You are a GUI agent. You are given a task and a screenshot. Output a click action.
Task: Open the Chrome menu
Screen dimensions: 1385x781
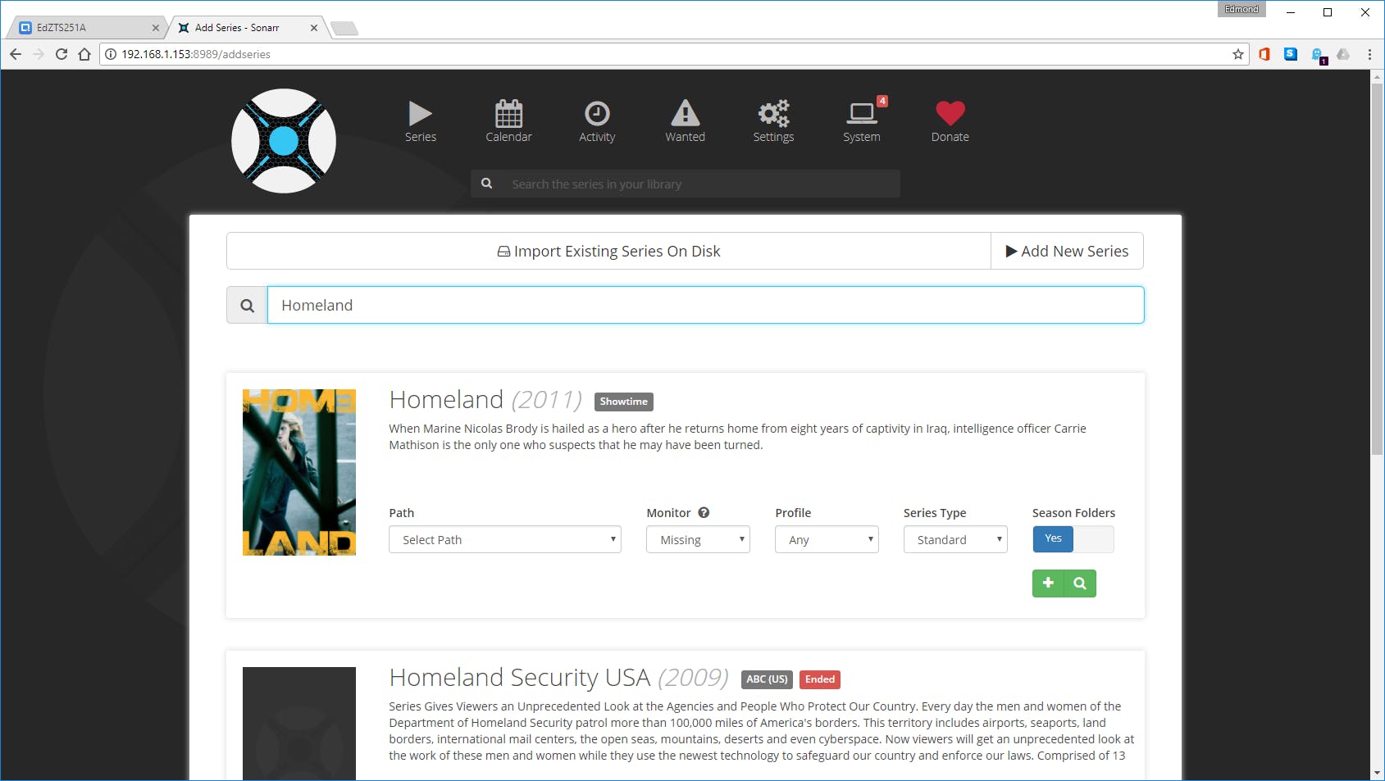[1369, 54]
